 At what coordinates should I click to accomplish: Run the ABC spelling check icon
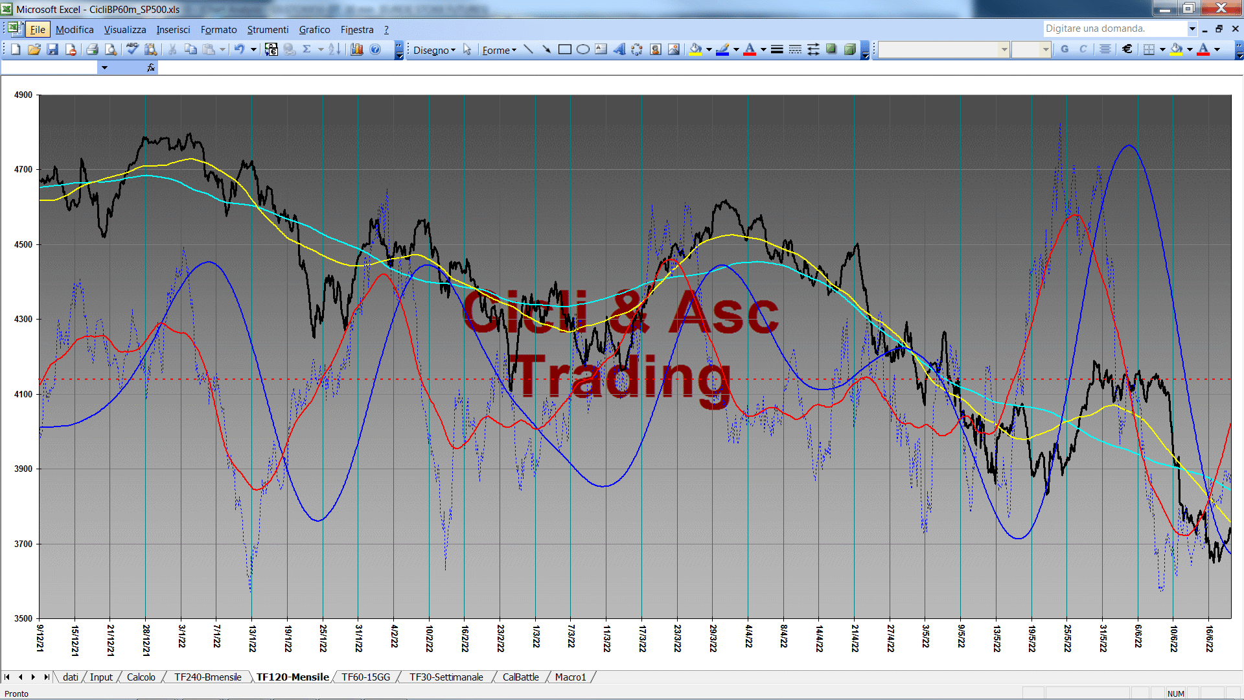tap(132, 50)
